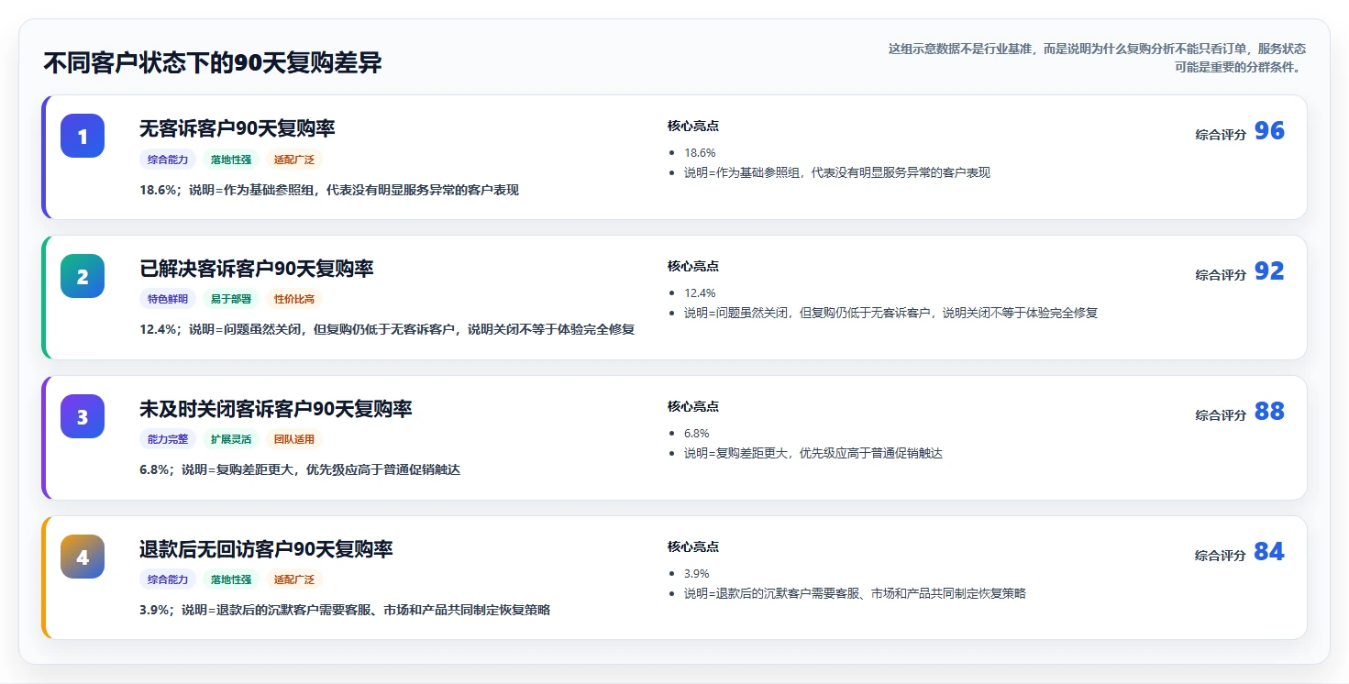
Task: Click the 扩展灵活 tag
Action: [x=231, y=439]
